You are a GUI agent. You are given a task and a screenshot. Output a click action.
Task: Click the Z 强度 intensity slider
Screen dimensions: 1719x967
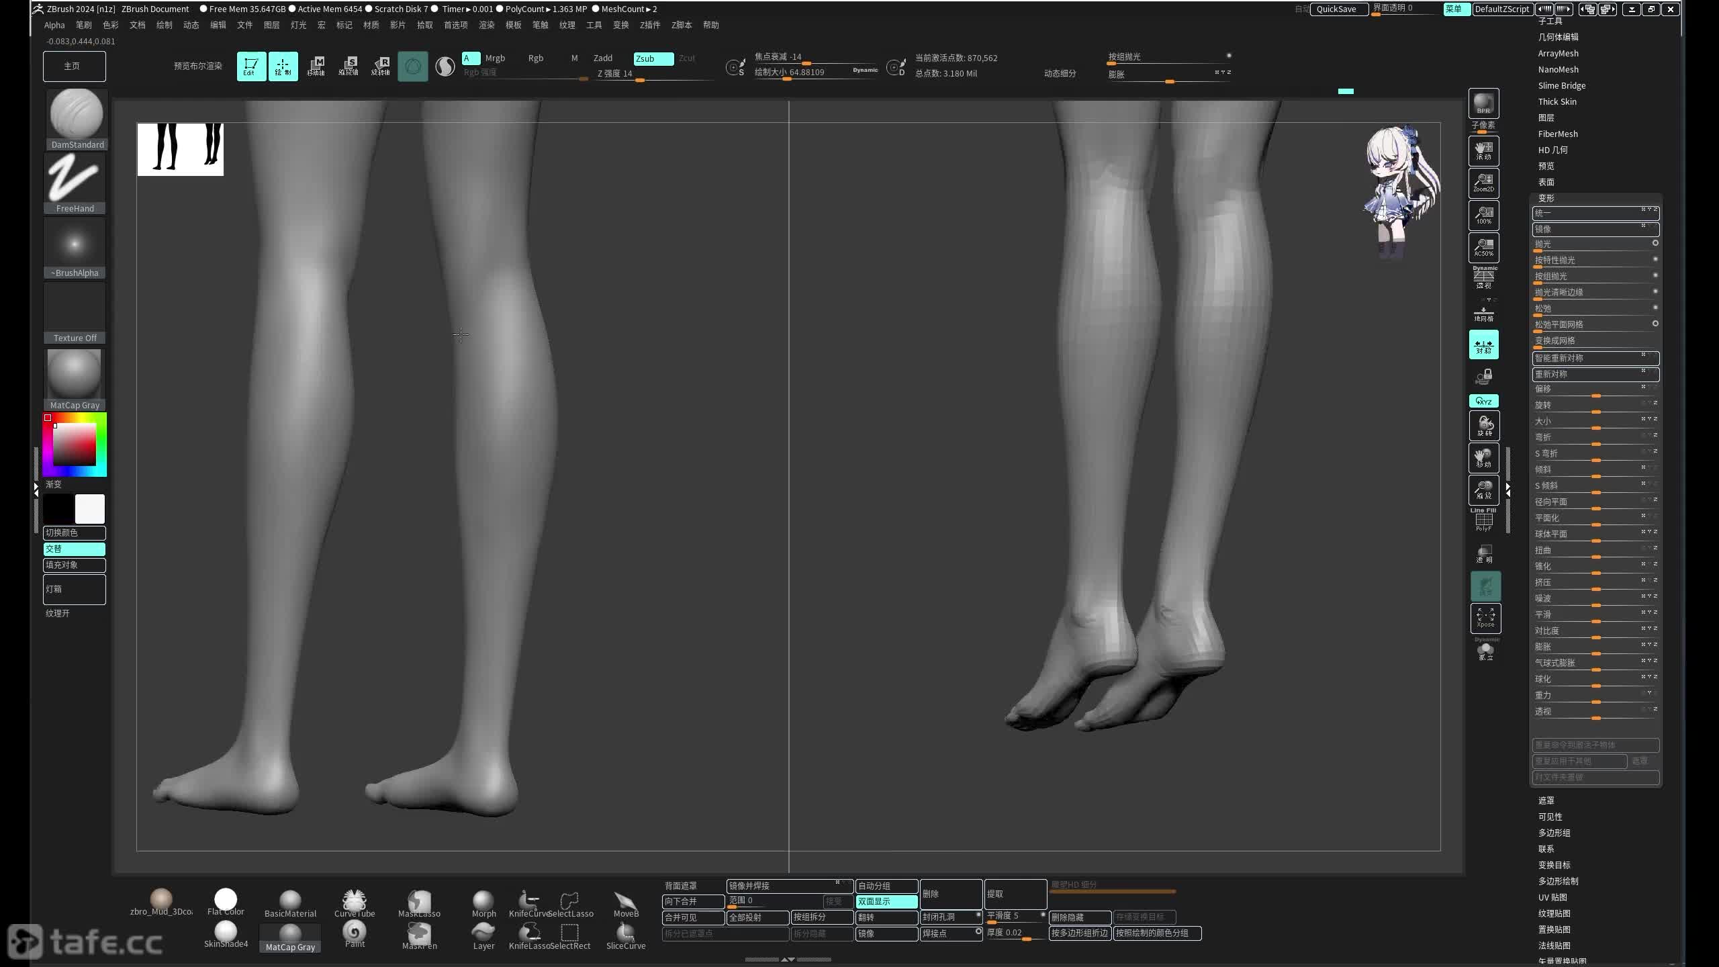click(655, 75)
